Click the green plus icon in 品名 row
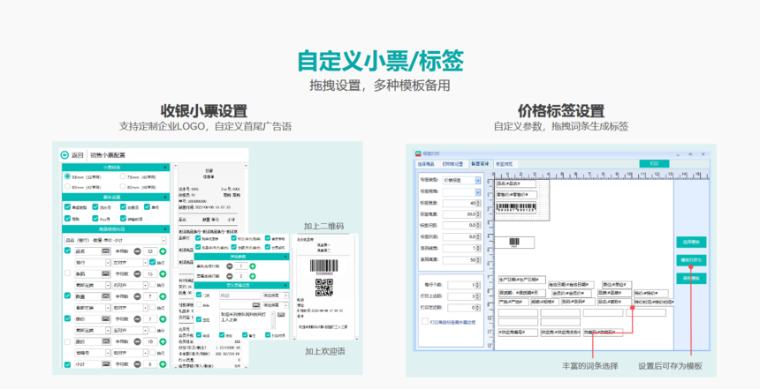 [163, 251]
